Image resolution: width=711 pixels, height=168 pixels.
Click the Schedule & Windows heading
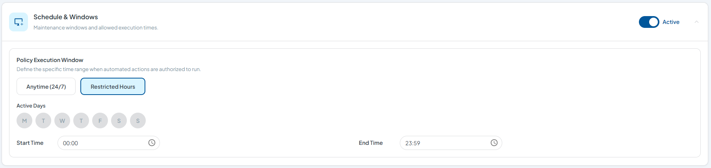point(66,17)
